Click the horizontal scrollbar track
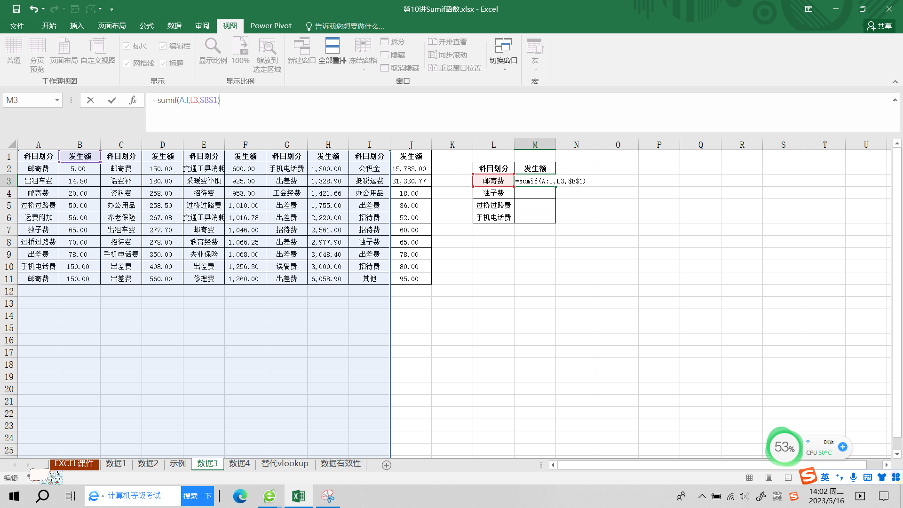The height and width of the screenshot is (508, 903). 712,465
